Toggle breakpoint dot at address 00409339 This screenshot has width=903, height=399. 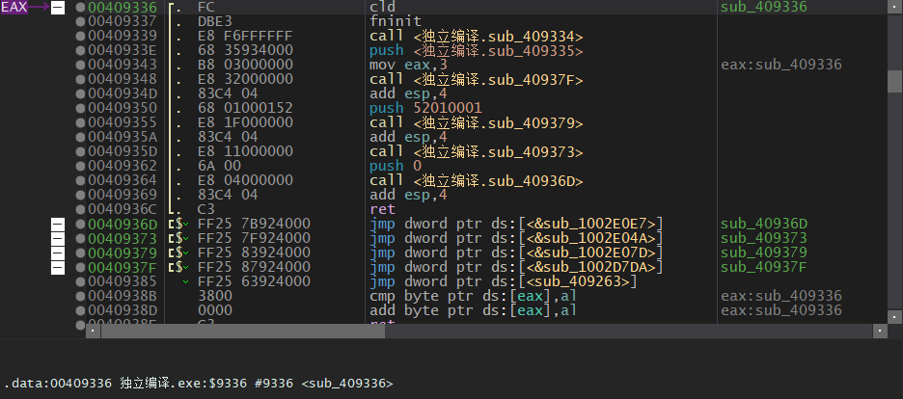(81, 37)
